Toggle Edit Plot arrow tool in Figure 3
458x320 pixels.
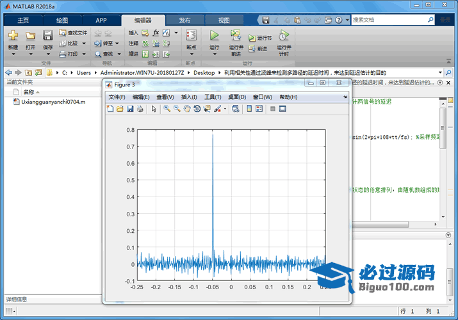tap(154, 109)
